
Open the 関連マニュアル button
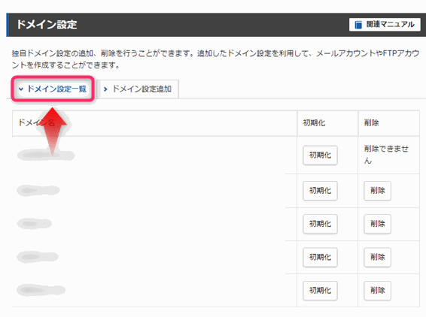[x=385, y=25]
